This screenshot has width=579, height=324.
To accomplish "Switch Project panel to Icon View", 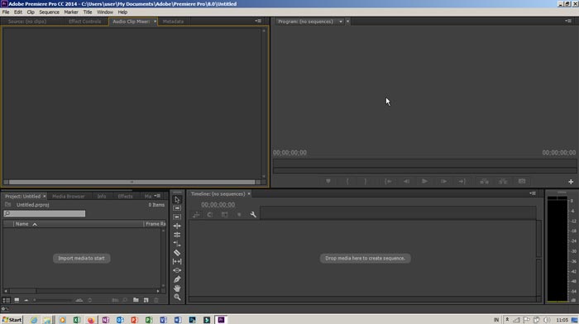I will tap(17, 300).
